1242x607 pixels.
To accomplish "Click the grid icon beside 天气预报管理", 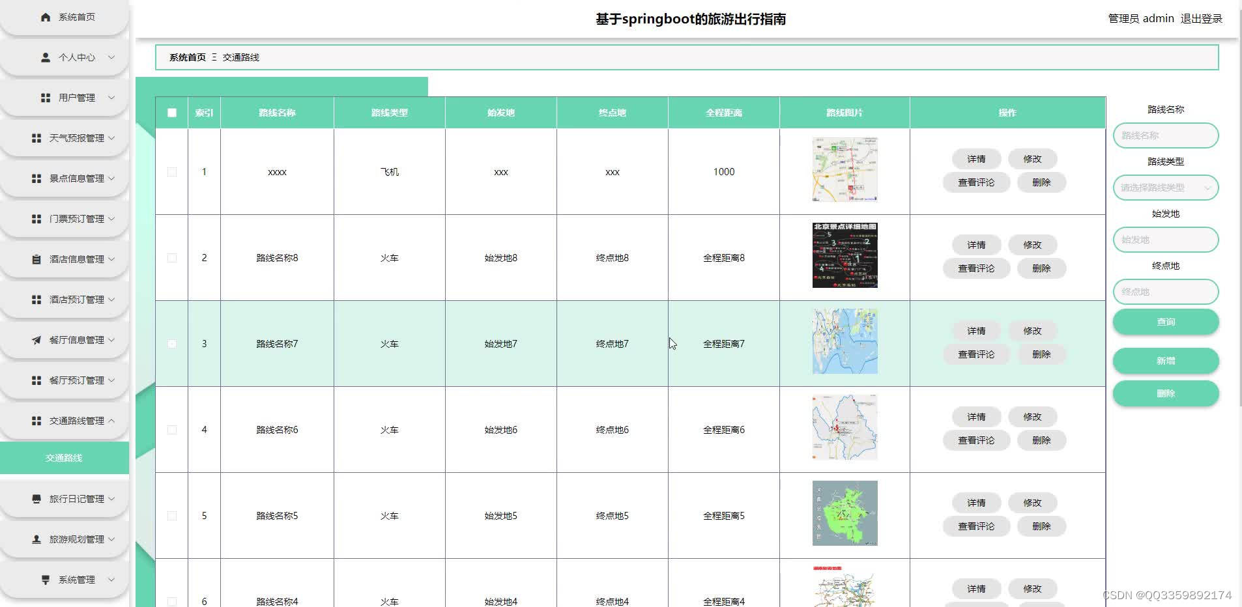I will pyautogui.click(x=36, y=138).
